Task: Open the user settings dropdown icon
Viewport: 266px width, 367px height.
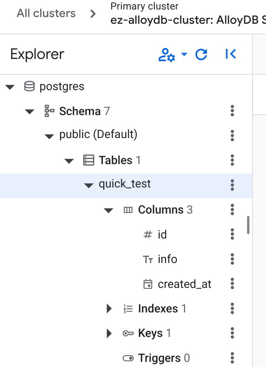Action: (172, 55)
